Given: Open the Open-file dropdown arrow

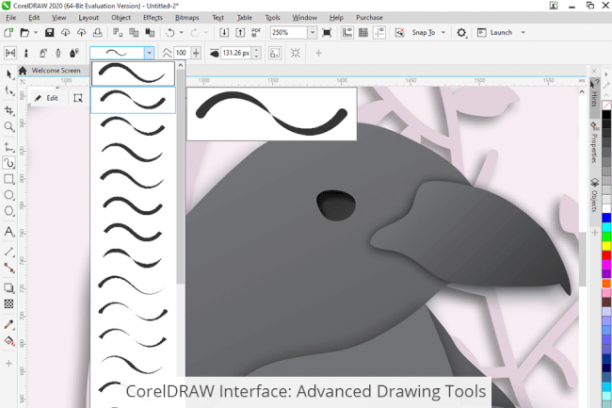Looking at the screenshot, I should [36, 32].
